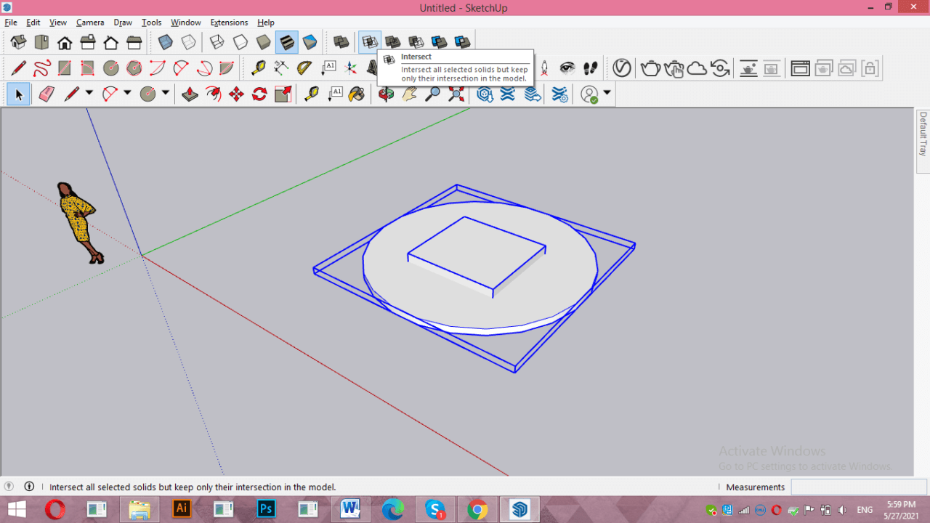Click the Activate Windows link
This screenshot has height=523, width=930.
point(772,451)
